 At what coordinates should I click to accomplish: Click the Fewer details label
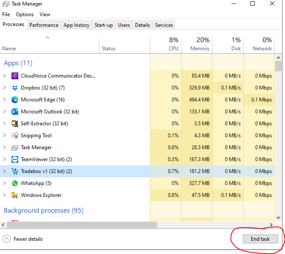click(28, 239)
